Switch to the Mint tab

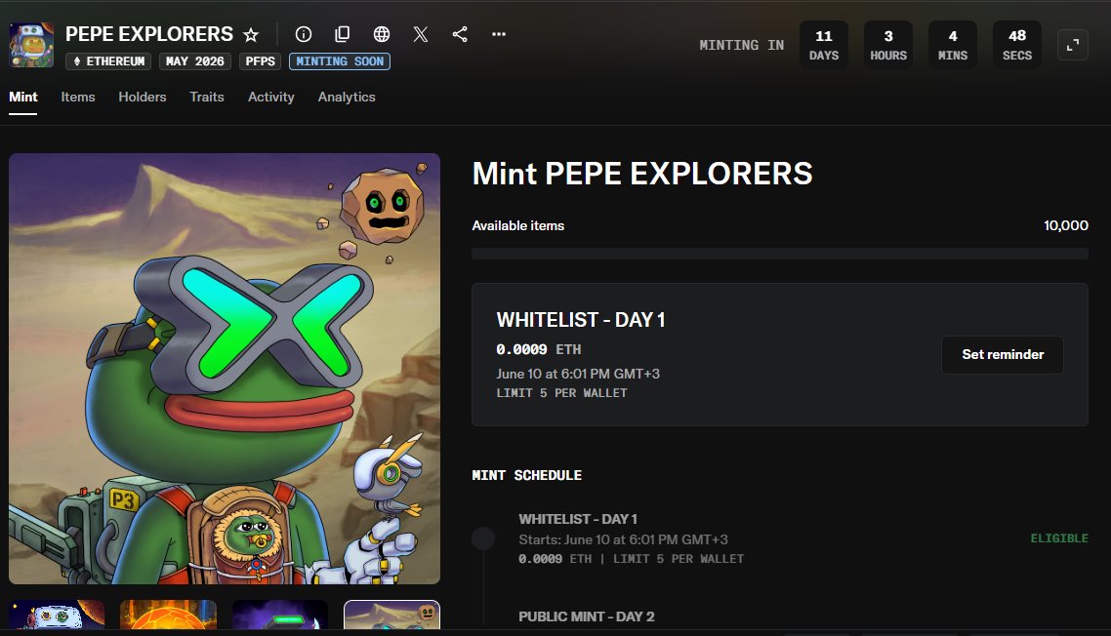22,97
